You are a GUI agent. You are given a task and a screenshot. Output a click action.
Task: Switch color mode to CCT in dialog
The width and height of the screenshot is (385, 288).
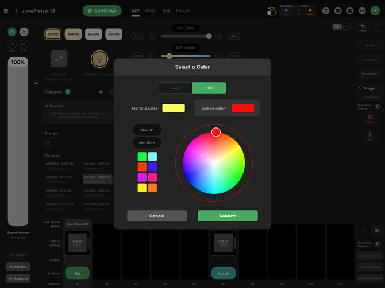(176, 88)
